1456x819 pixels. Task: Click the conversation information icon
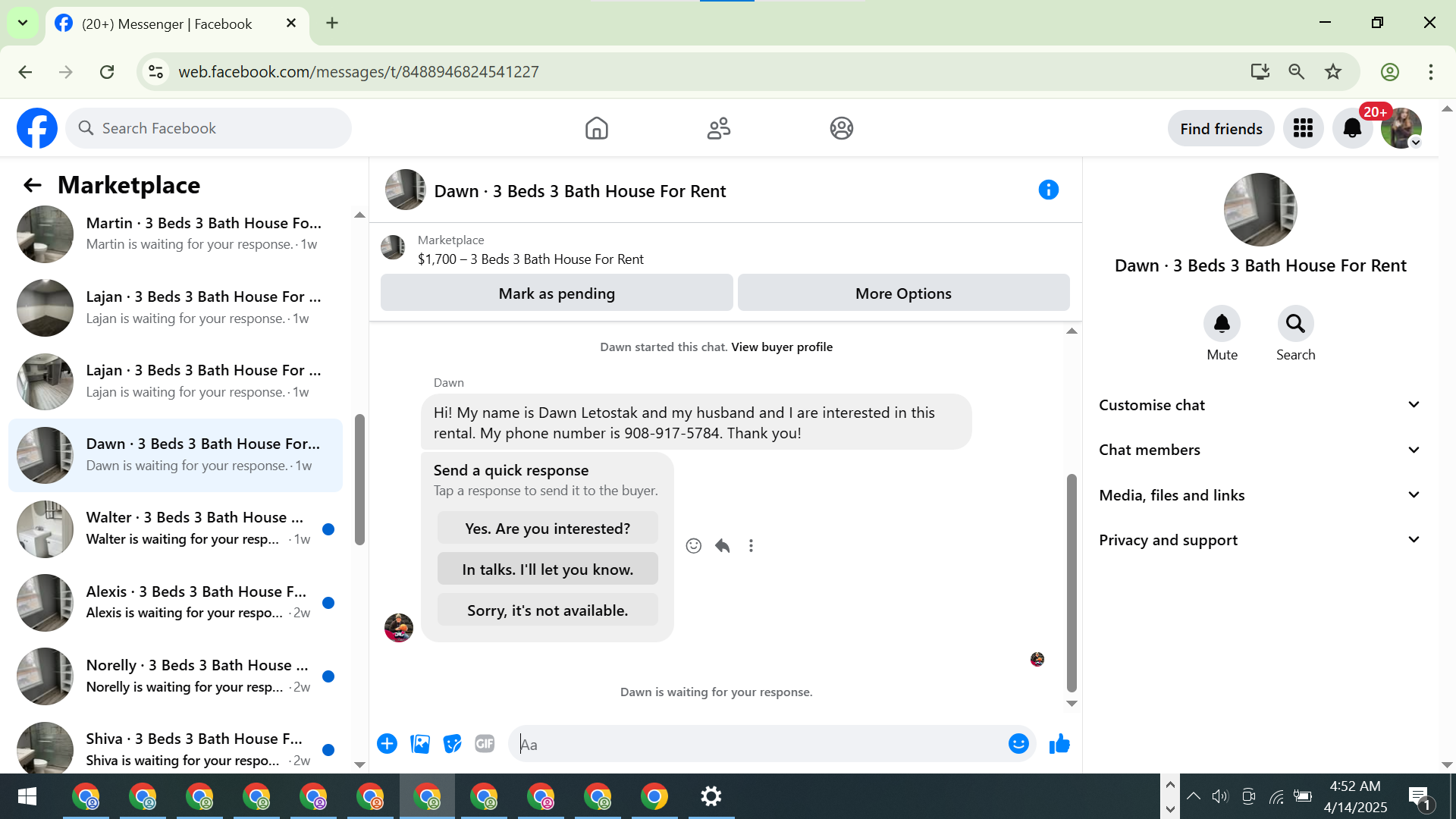pos(1048,190)
